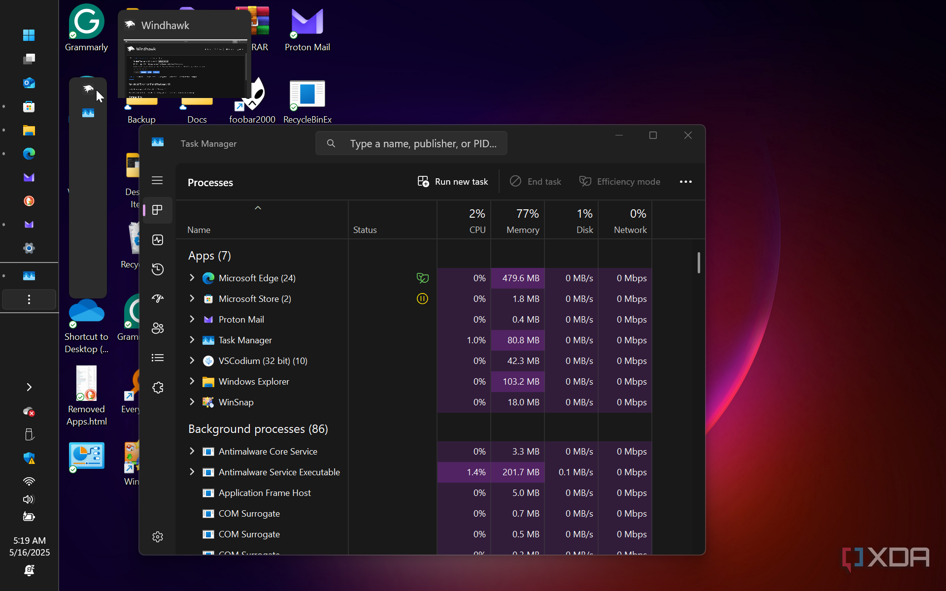Click the Task Manager search field

[411, 143]
